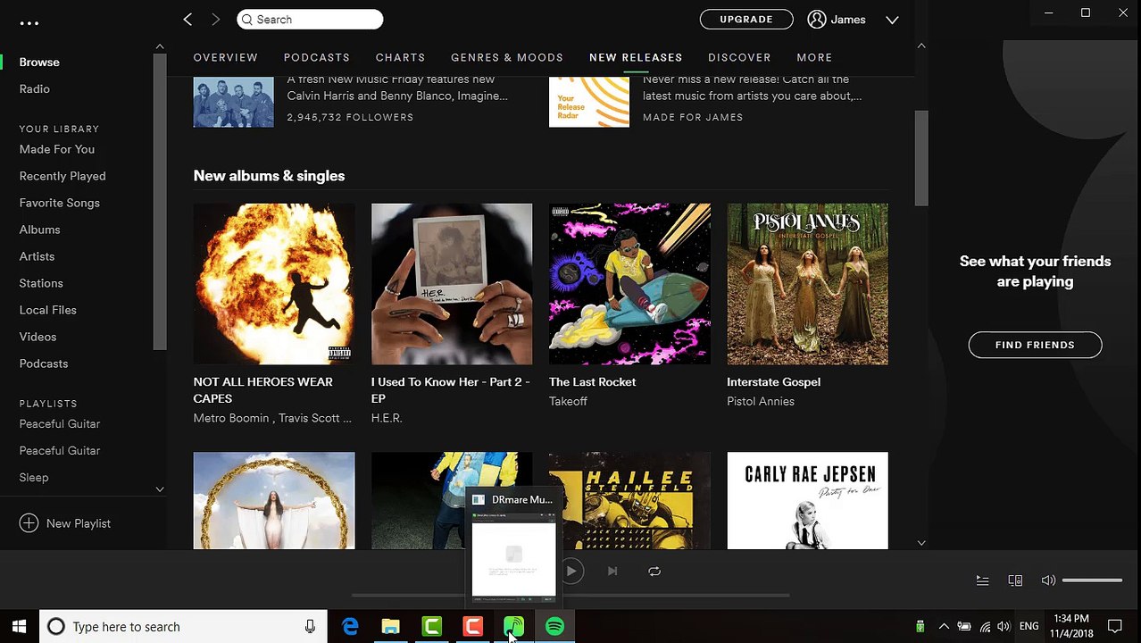Skip to next track
The image size is (1141, 643).
[x=612, y=572]
